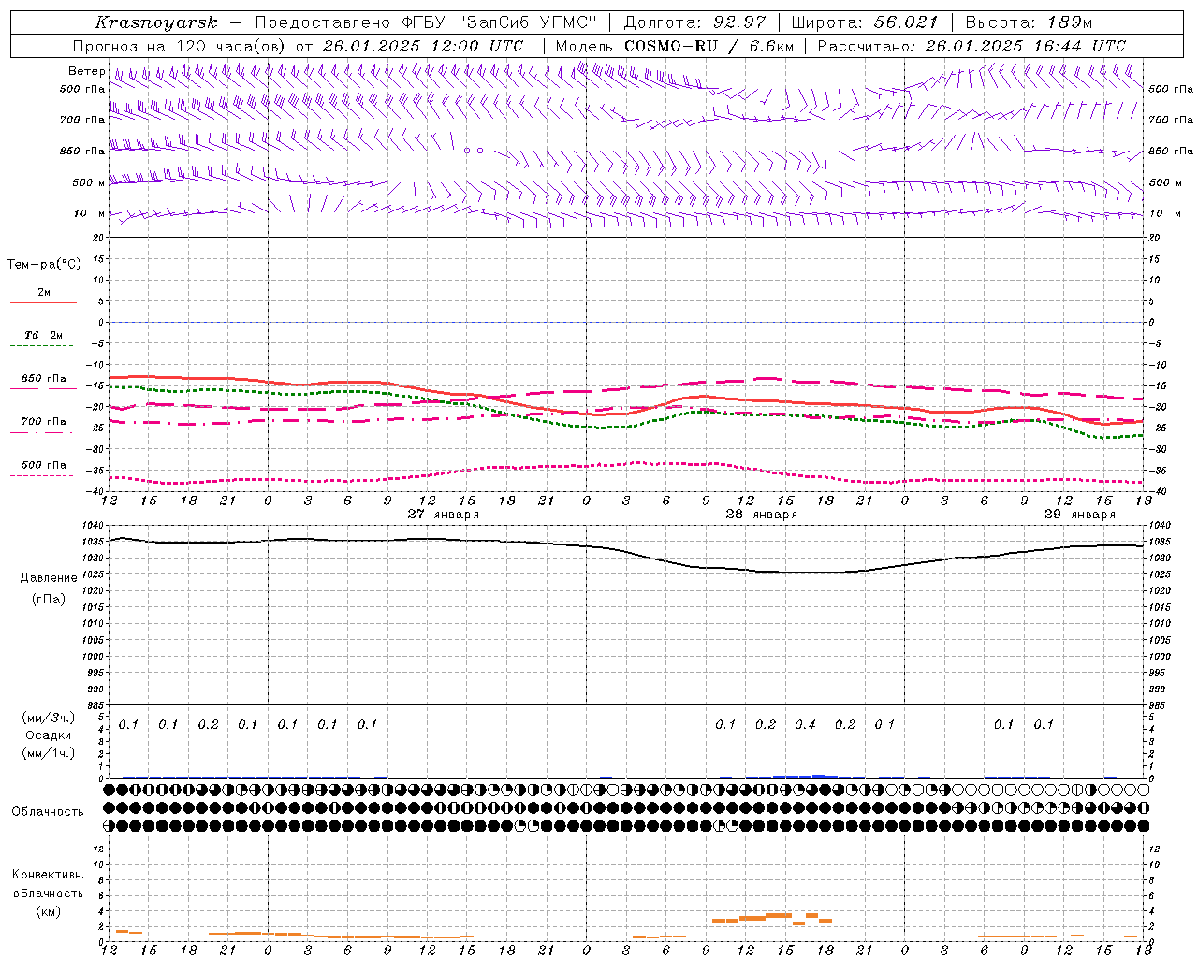
Task: Select the 'Высота: 189м' elevation text
Action: [1029, 22]
